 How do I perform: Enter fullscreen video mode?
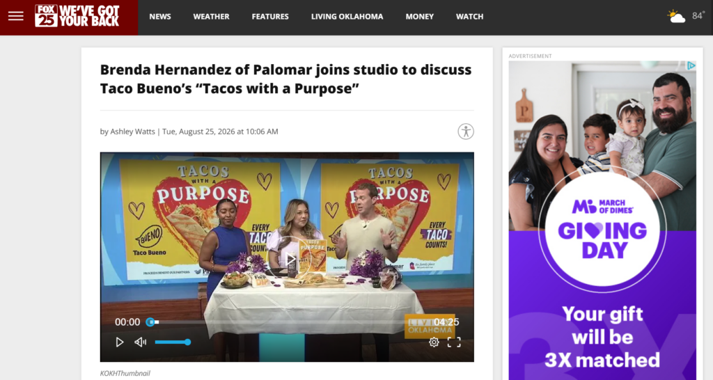click(x=454, y=342)
